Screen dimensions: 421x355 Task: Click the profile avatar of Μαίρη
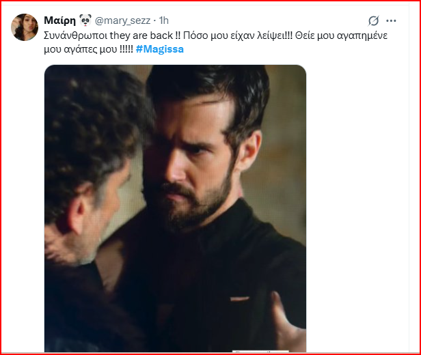pyautogui.click(x=25, y=27)
